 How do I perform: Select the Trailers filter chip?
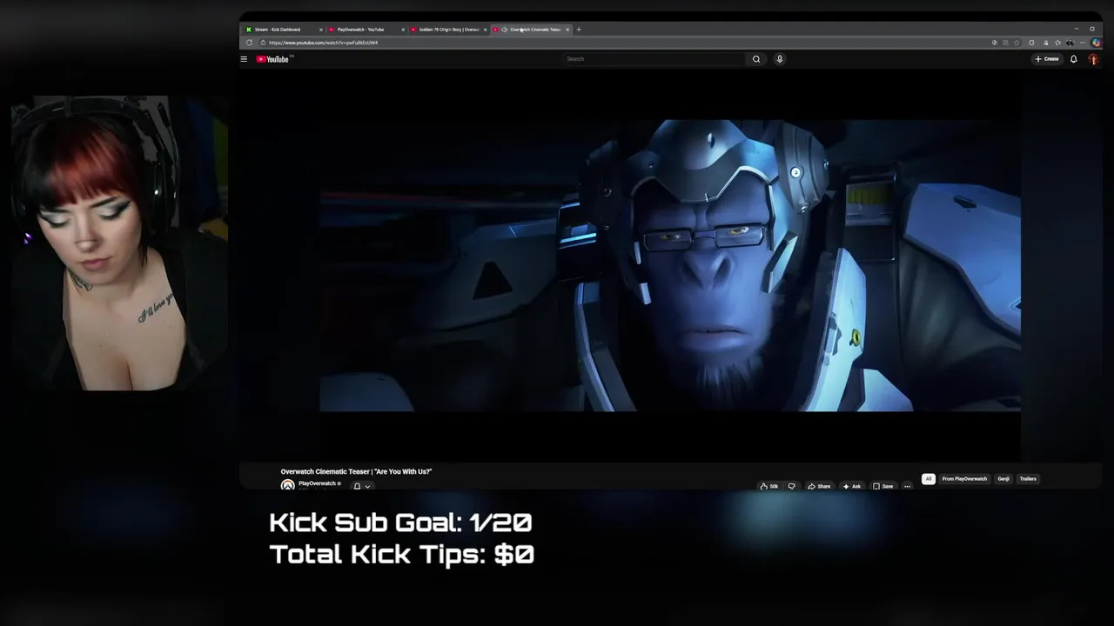pyautogui.click(x=1028, y=479)
